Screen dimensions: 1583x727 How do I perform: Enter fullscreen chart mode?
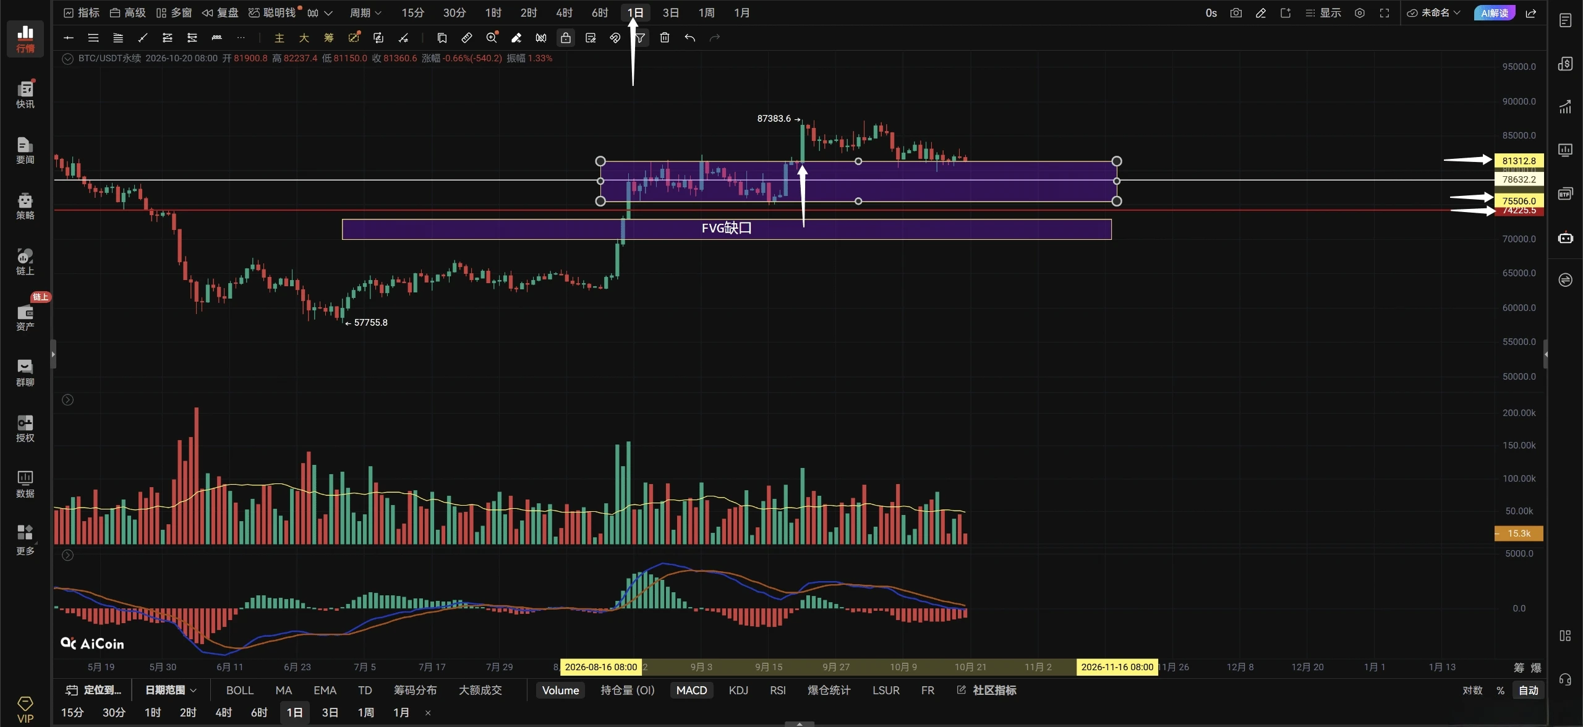point(1385,12)
